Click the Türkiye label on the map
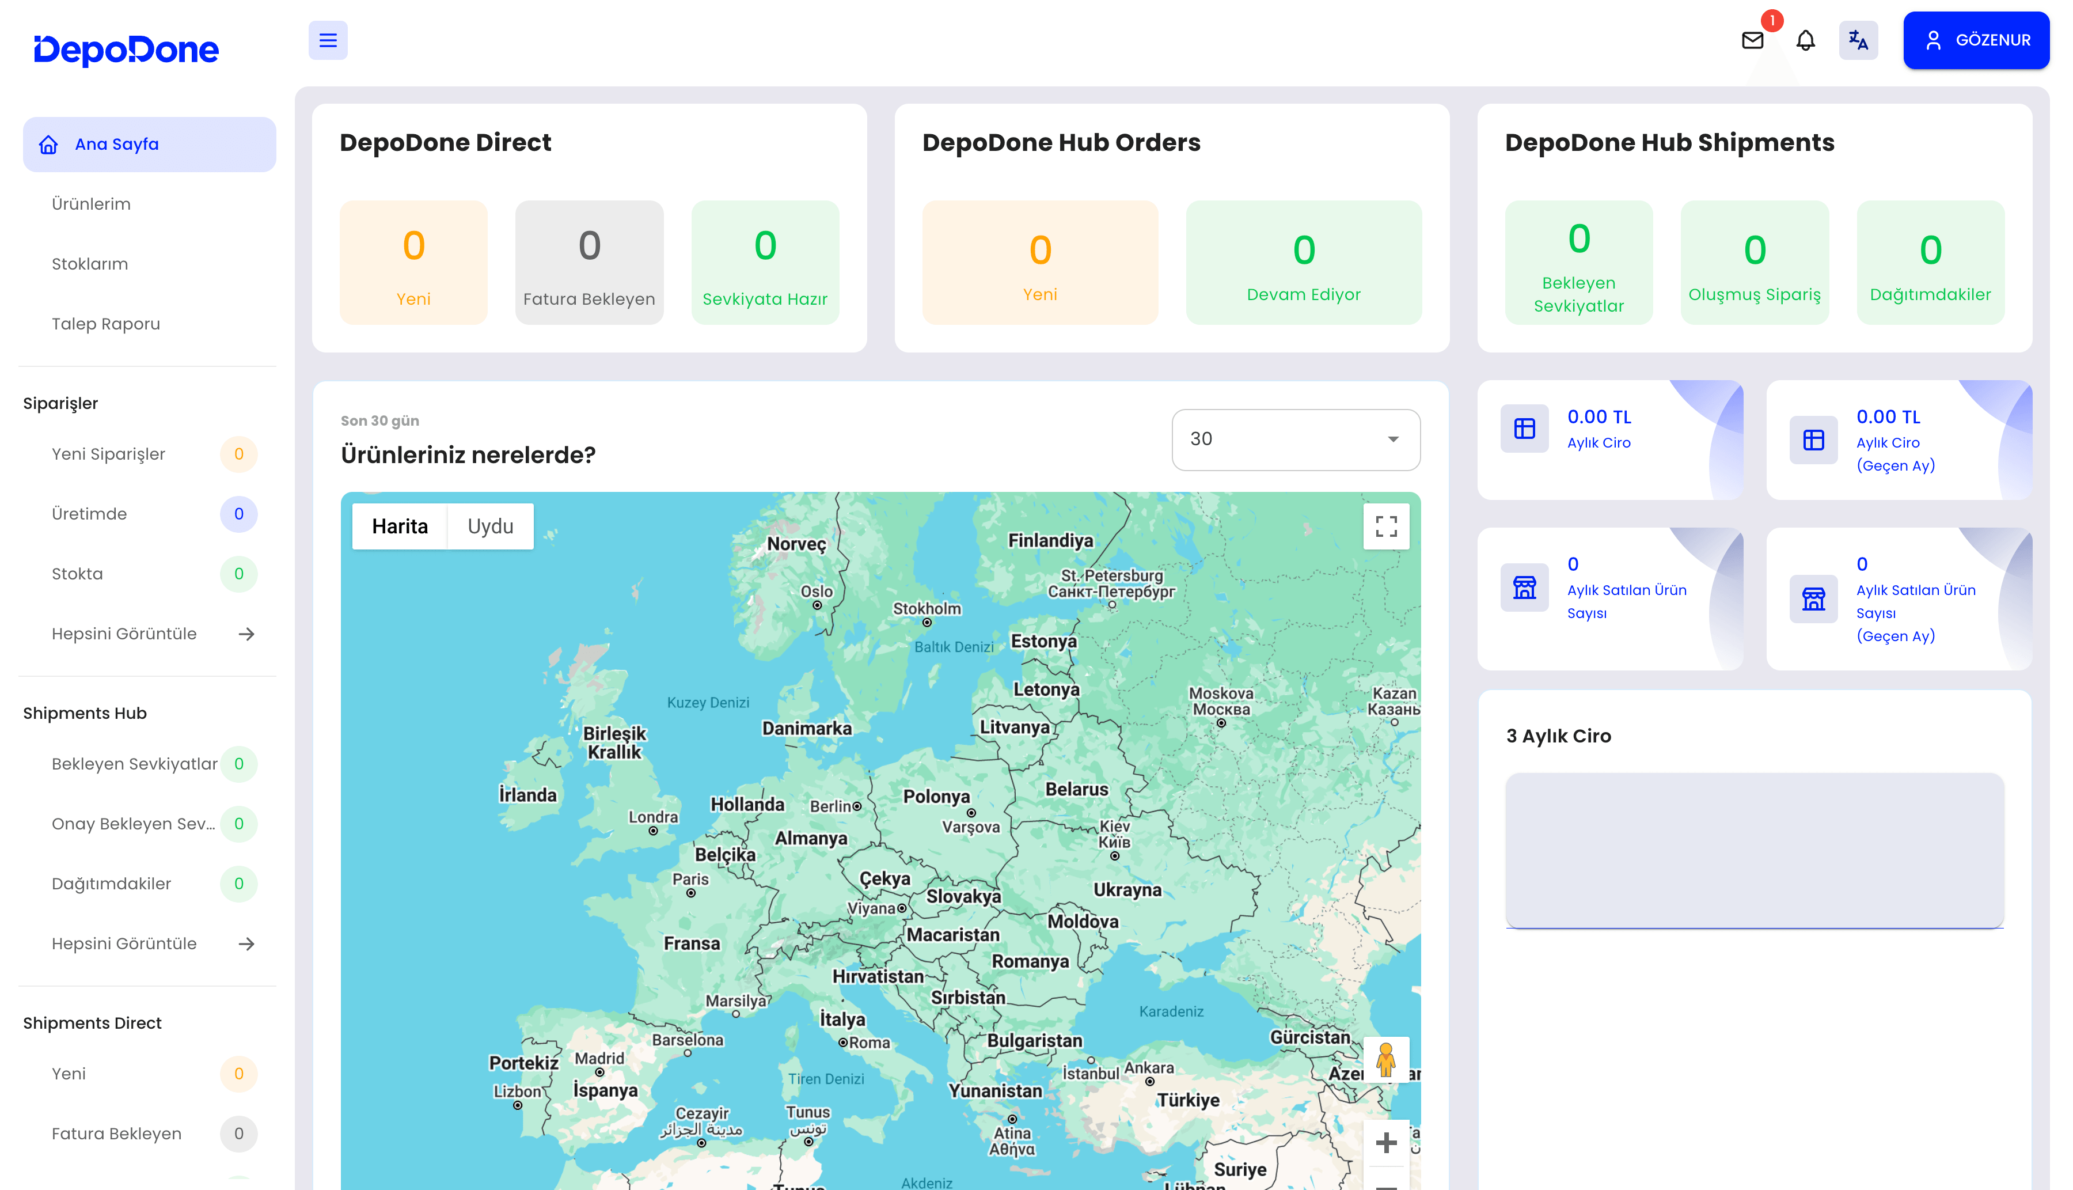 tap(1188, 1100)
